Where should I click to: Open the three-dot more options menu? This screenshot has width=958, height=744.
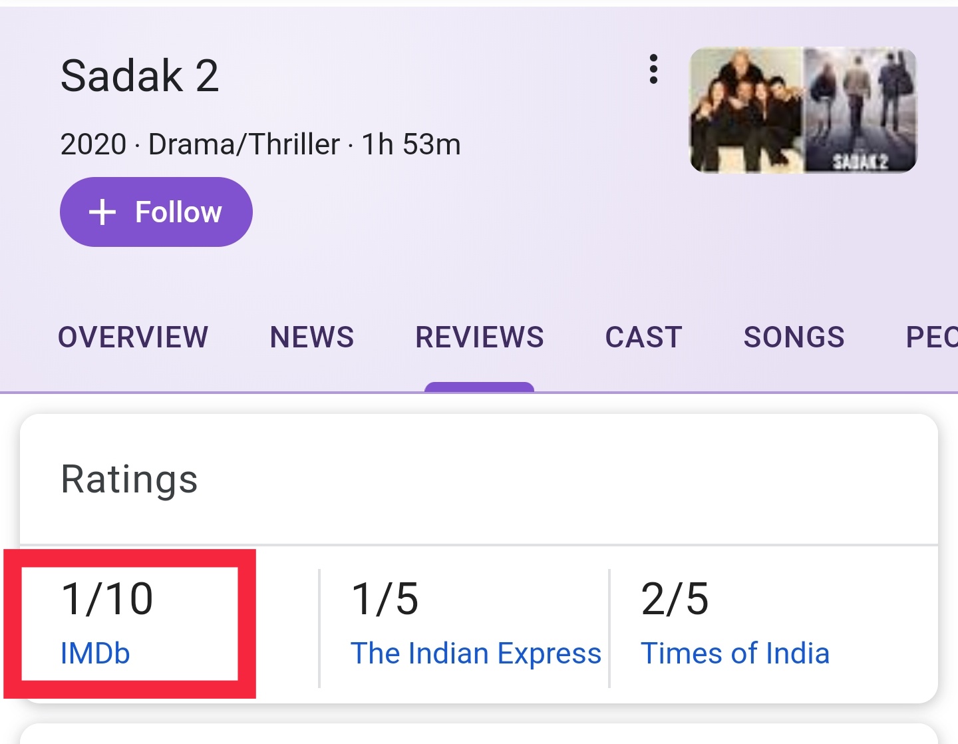coord(653,69)
